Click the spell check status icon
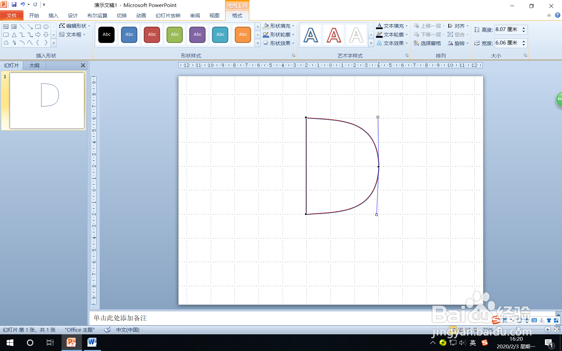 [107, 330]
